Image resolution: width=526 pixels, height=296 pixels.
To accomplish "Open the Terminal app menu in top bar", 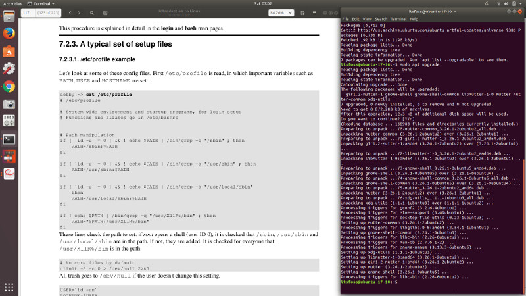I will pyautogui.click(x=49, y=3).
